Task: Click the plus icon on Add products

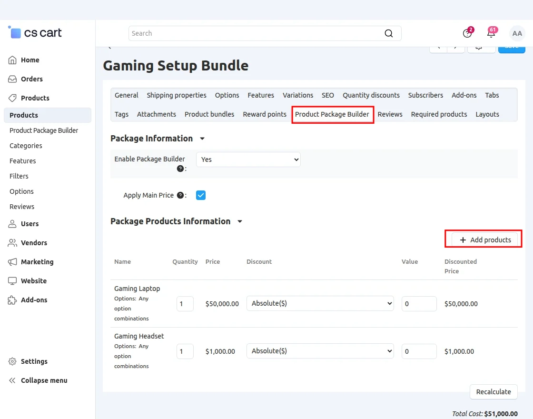Action: pos(463,240)
